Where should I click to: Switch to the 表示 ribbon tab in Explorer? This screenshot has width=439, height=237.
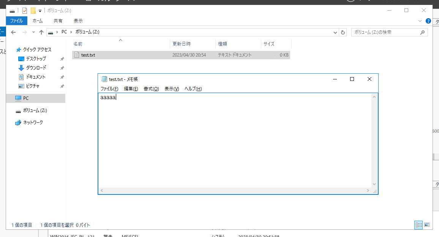78,21
